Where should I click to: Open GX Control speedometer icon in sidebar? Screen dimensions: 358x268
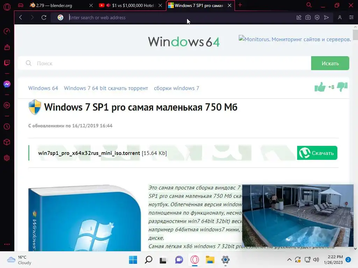[x=7, y=31]
